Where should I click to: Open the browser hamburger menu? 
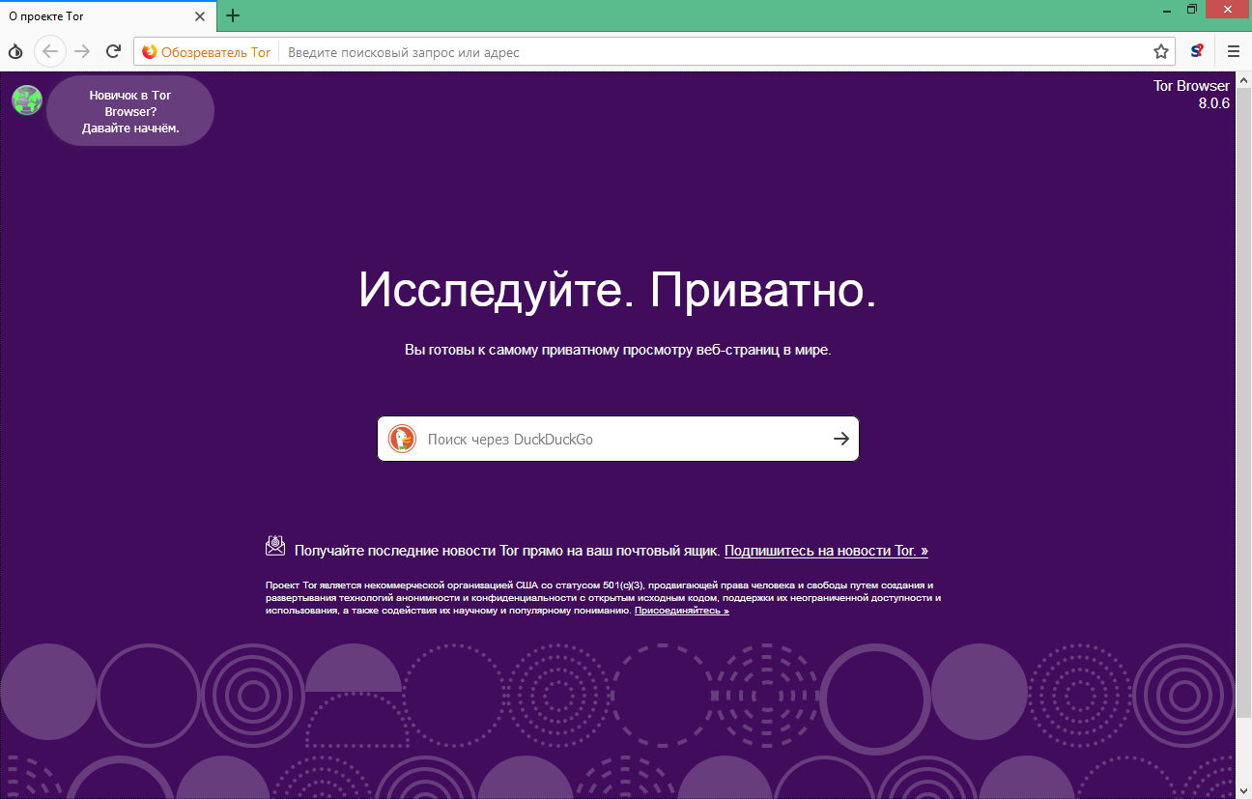pyautogui.click(x=1233, y=51)
